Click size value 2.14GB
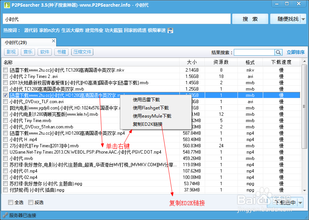309x220 pixels. 192,70
